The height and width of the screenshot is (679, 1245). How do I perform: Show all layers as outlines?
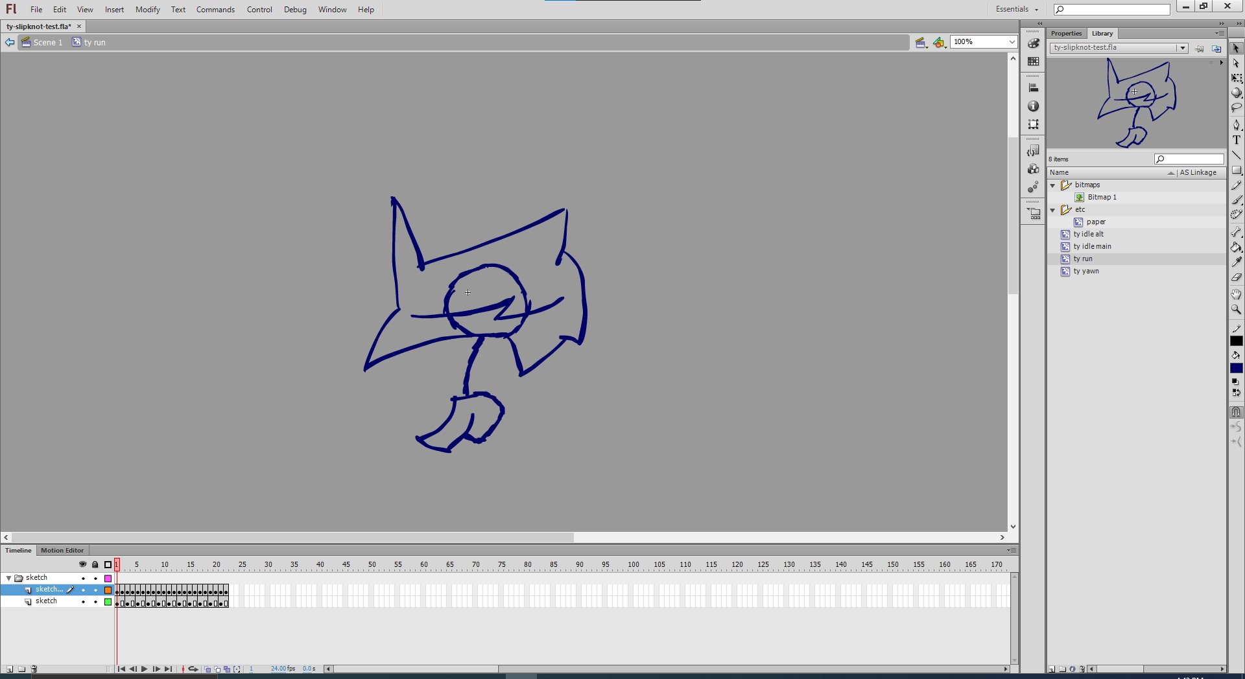pos(108,564)
